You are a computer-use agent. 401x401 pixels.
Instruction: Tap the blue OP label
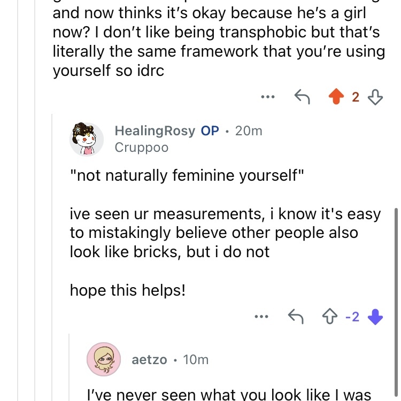click(210, 131)
